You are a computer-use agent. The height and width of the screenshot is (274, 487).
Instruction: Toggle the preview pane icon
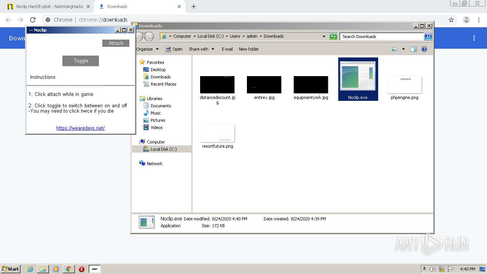pos(414,49)
